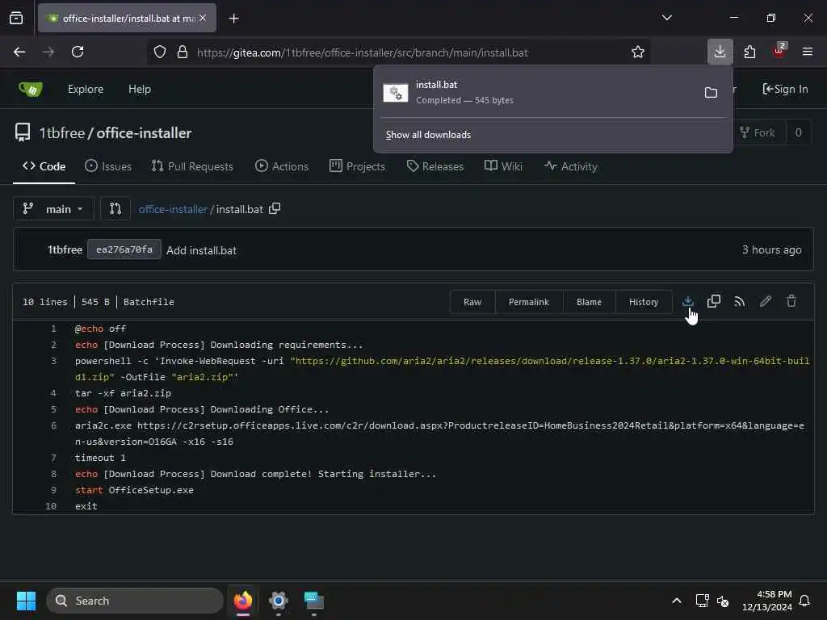This screenshot has height=620, width=827.
Task: Open the Firefox downloads toolbar button
Action: point(720,52)
